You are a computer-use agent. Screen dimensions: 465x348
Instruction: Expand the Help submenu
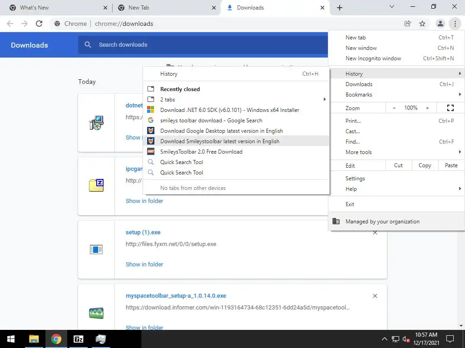(x=396, y=189)
